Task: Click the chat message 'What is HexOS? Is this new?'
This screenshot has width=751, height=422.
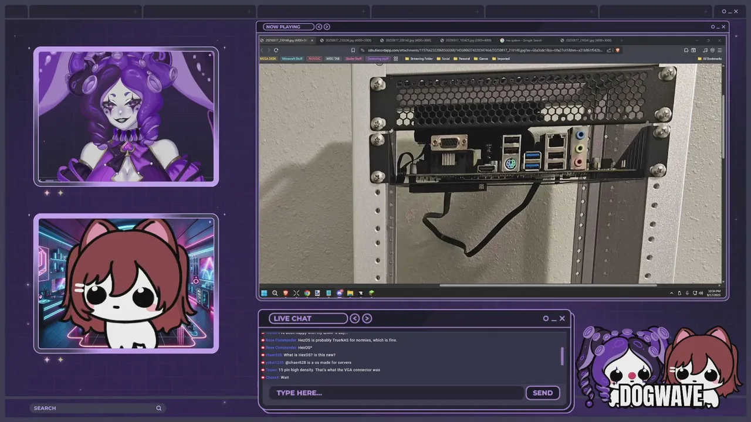Action: pyautogui.click(x=310, y=355)
